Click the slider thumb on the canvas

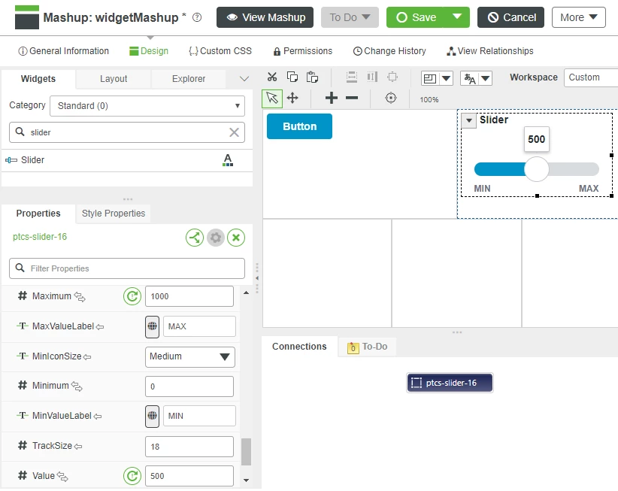click(x=536, y=169)
